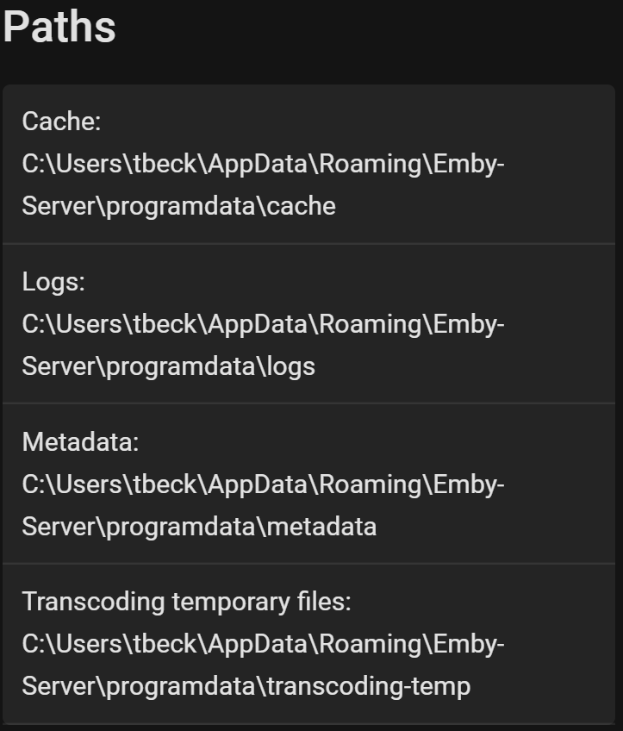Click the "Logs:" label
Image resolution: width=623 pixels, height=731 pixels.
[x=53, y=282]
